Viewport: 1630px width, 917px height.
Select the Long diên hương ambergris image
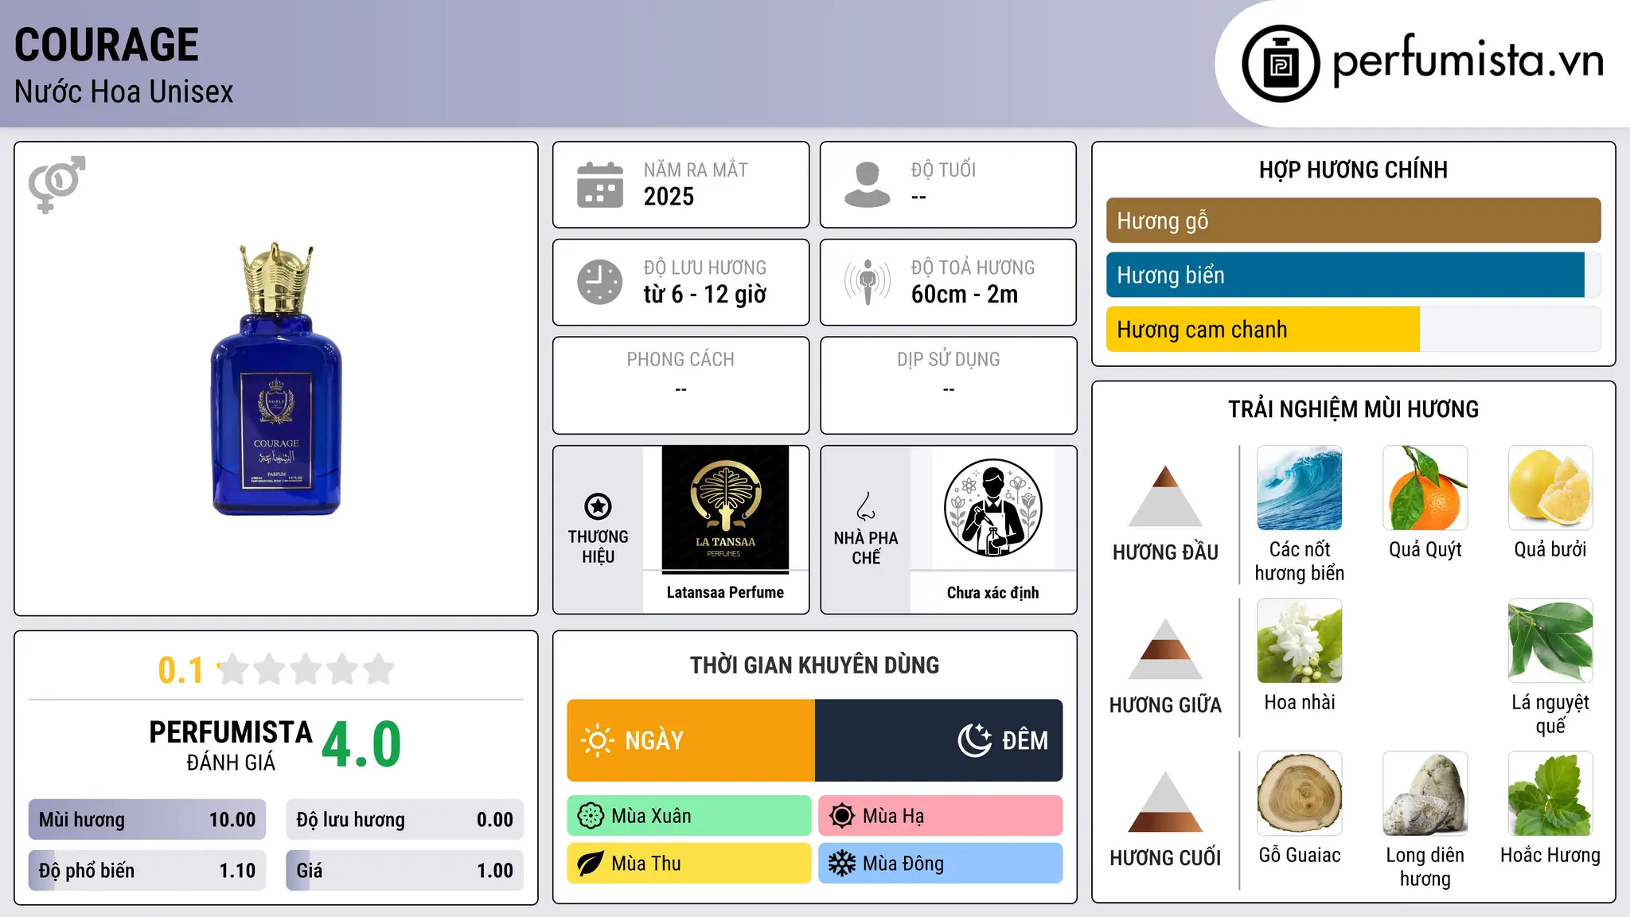[1425, 794]
